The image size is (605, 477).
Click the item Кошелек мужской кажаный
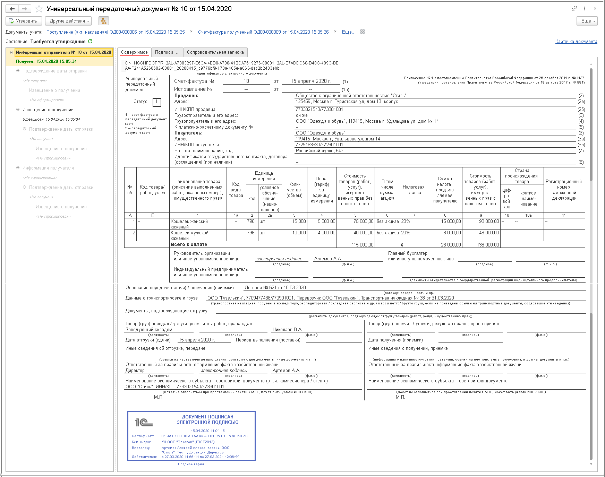[x=198, y=235]
